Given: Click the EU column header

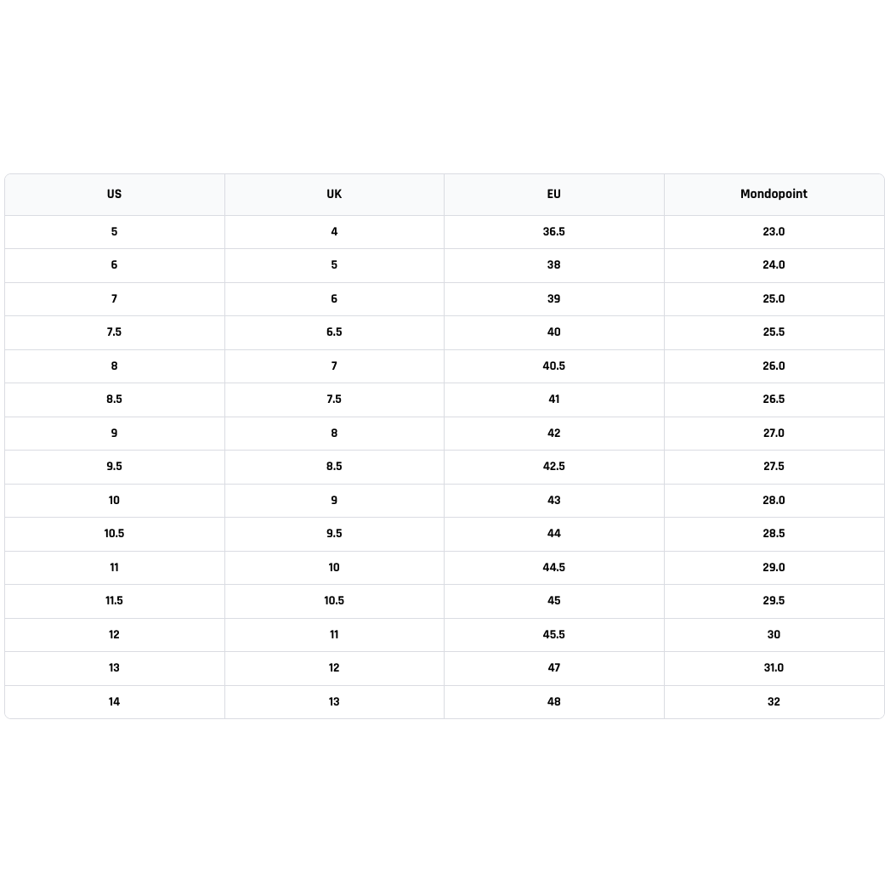Looking at the screenshot, I should tap(553, 194).
